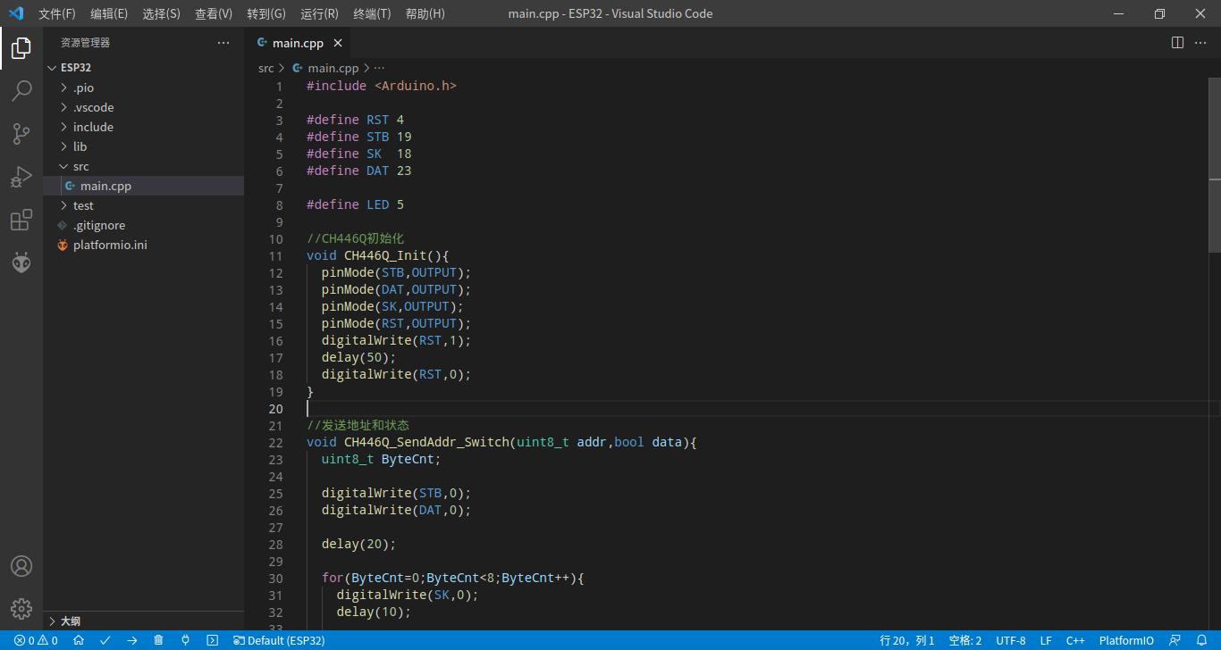This screenshot has height=650, width=1221.
Task: Close the main.cpp editor tab
Action: (338, 43)
